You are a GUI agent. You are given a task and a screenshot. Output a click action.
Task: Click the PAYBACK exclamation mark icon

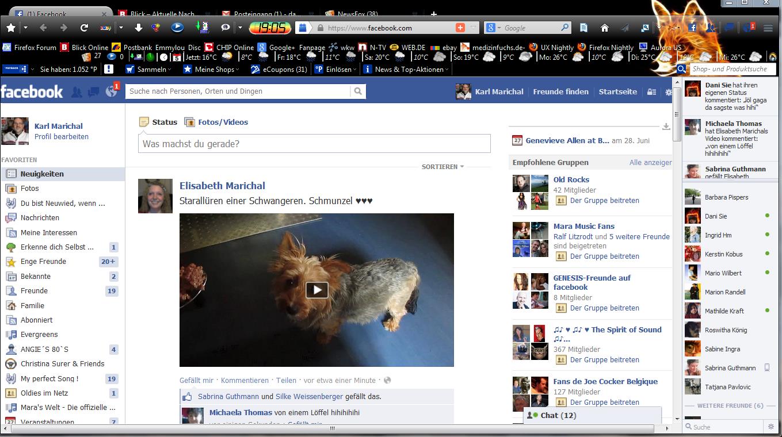(x=108, y=69)
